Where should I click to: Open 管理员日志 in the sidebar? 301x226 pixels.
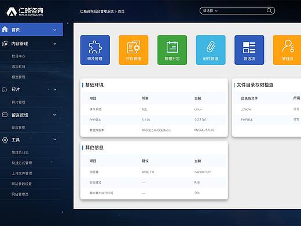click(20, 152)
